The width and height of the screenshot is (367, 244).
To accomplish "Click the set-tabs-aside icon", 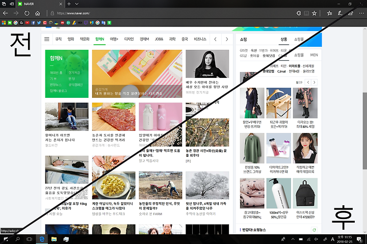I will (x=12, y=4).
